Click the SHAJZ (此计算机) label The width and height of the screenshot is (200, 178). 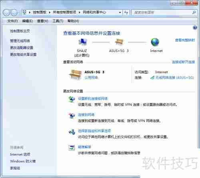tap(82, 53)
